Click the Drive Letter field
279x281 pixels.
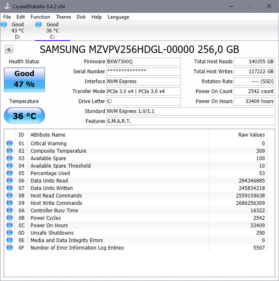pos(144,101)
